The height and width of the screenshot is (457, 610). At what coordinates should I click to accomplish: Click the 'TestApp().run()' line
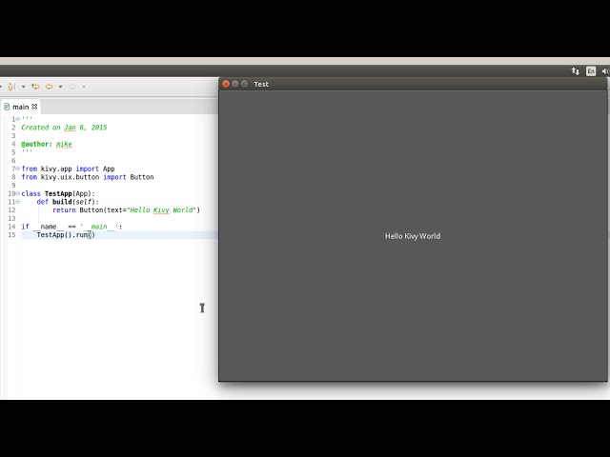(x=66, y=235)
